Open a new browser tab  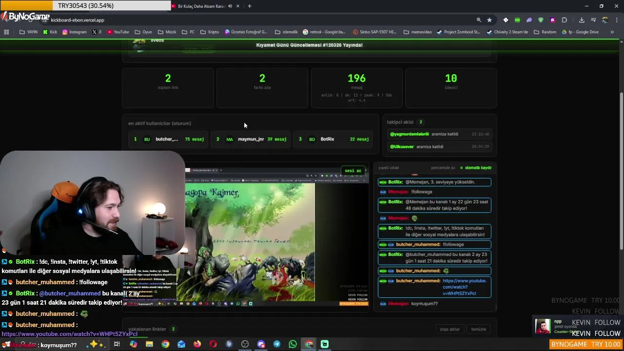pyautogui.click(x=249, y=6)
